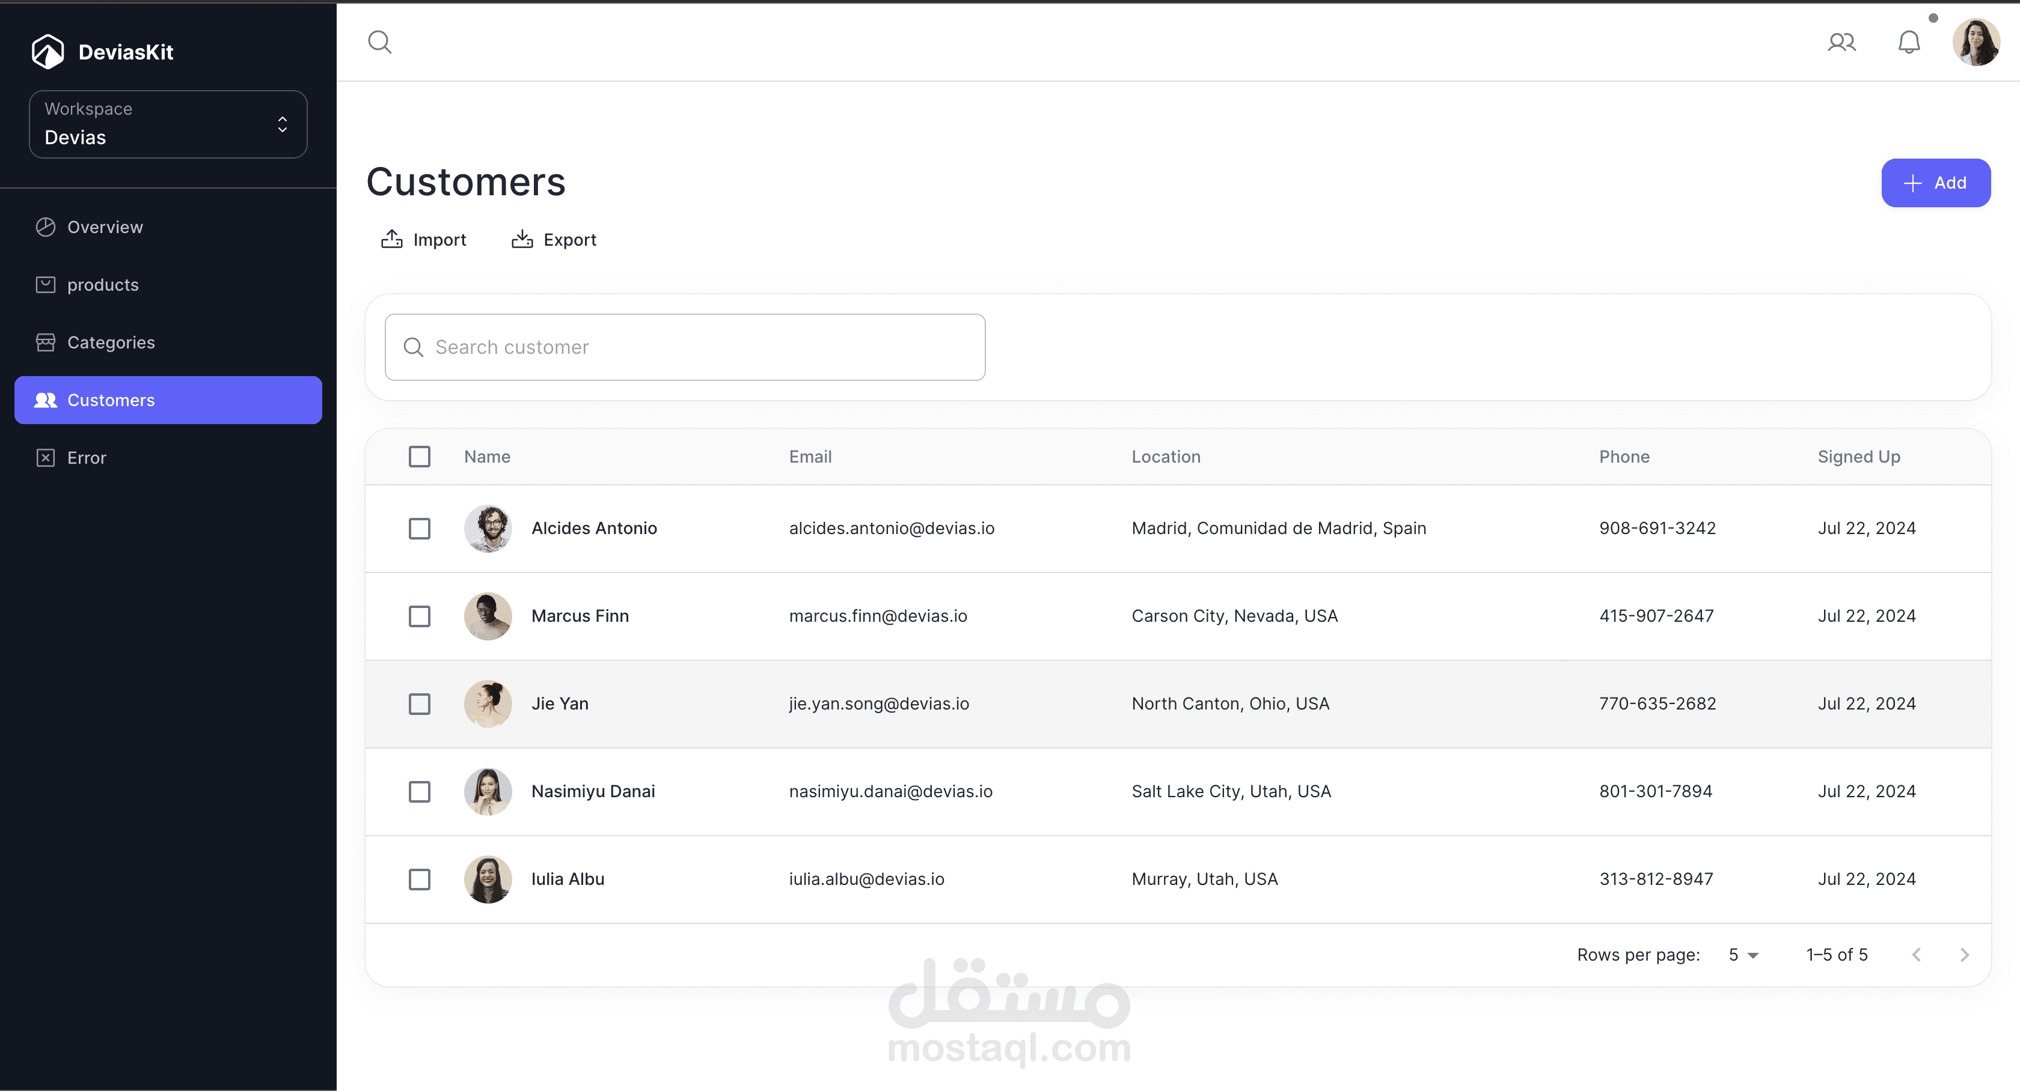
Task: Focus the Search customer field
Action: (x=685, y=347)
